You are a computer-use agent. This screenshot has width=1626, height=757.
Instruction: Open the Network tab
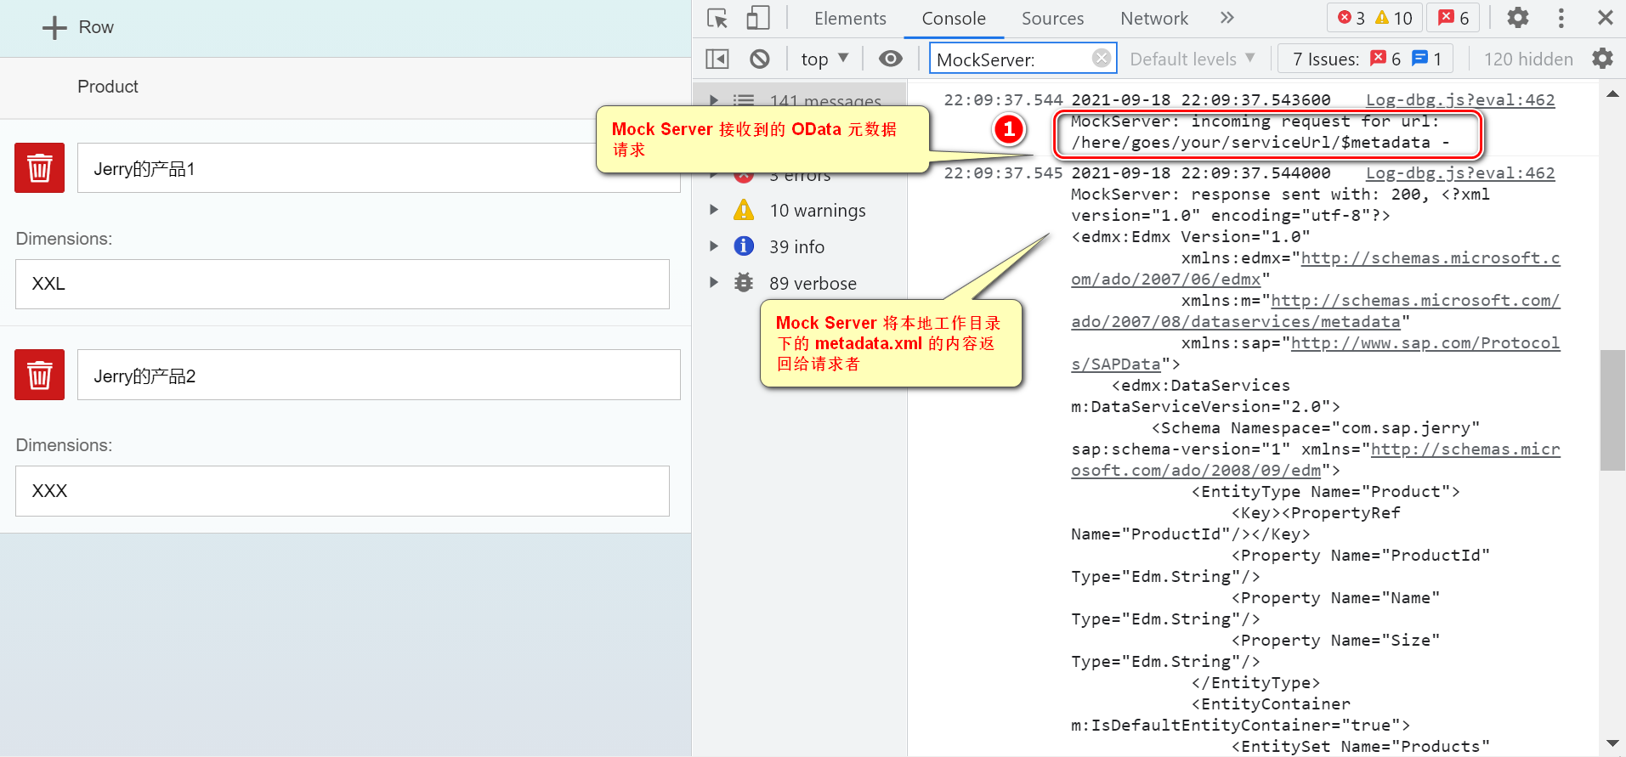tap(1153, 18)
